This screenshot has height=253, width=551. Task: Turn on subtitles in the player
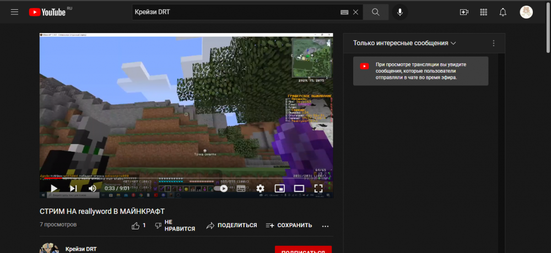(x=241, y=189)
